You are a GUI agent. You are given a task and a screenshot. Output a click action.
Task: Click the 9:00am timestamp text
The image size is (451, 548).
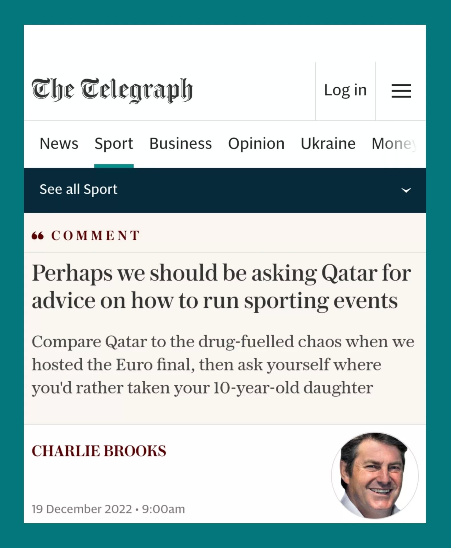tap(163, 509)
